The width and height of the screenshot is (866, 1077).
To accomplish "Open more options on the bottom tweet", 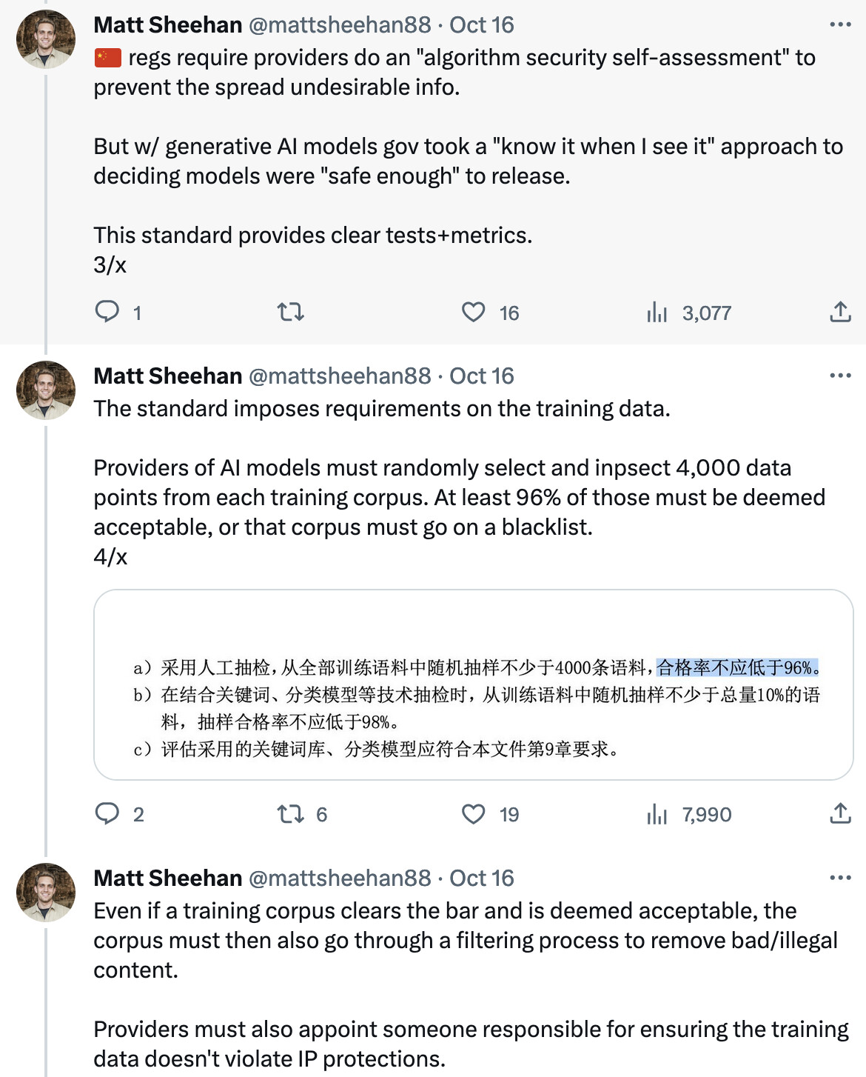I will point(840,878).
